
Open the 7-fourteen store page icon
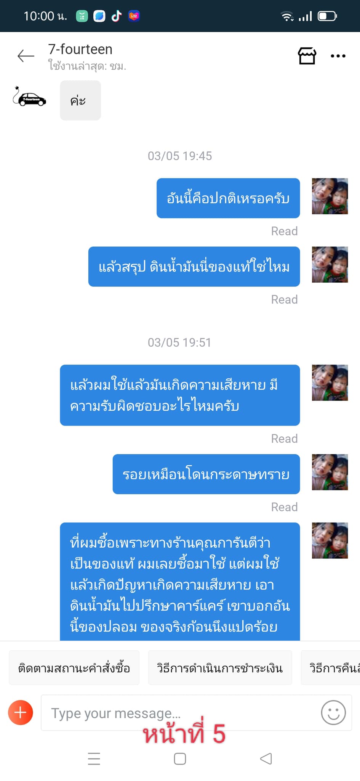[307, 56]
